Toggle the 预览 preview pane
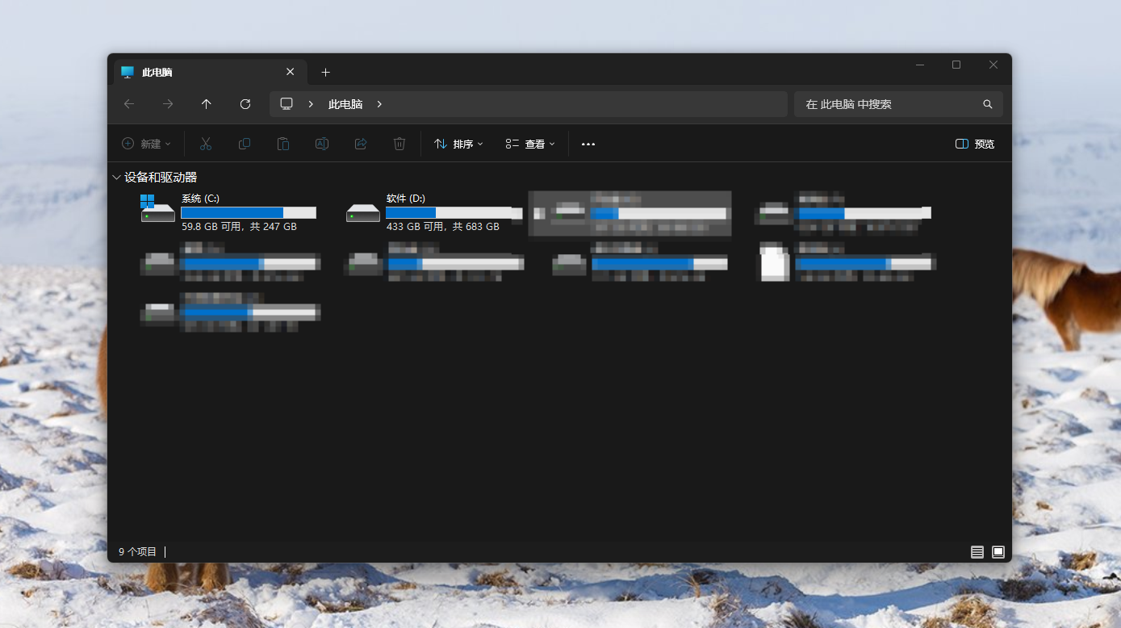This screenshot has width=1121, height=628. (x=975, y=144)
